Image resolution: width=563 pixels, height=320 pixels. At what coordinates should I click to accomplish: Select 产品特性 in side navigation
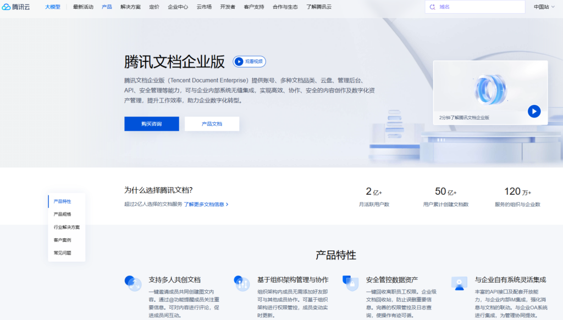[x=63, y=201]
